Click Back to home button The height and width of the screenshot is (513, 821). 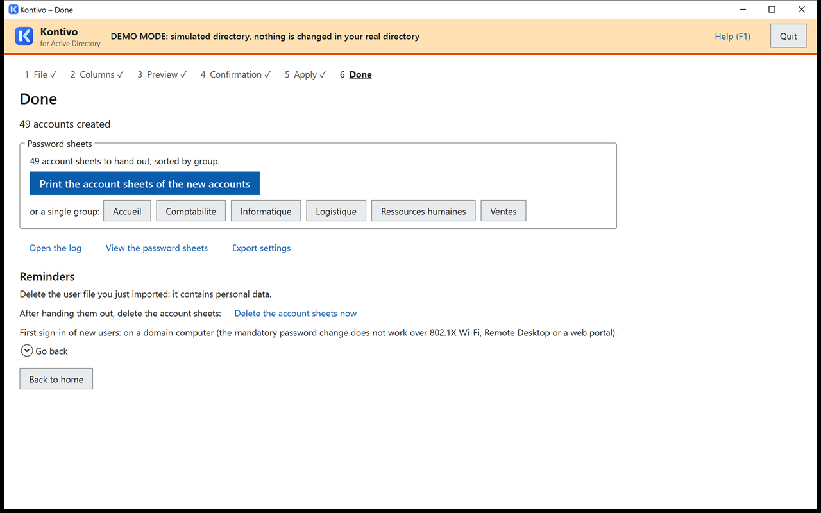56,379
